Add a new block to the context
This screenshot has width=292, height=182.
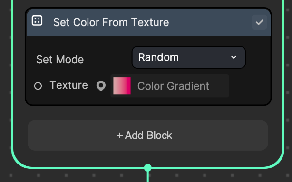[148, 136]
